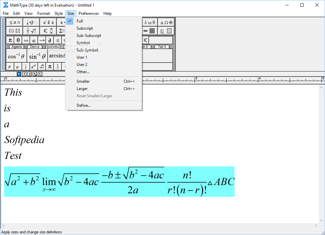Image resolution: width=325 pixels, height=235 pixels.
Task: Open matrix templates palette
Action: 149,31
